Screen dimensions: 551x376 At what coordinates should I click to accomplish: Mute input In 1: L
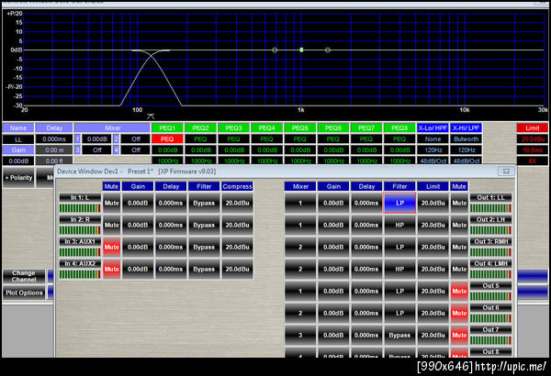click(111, 203)
